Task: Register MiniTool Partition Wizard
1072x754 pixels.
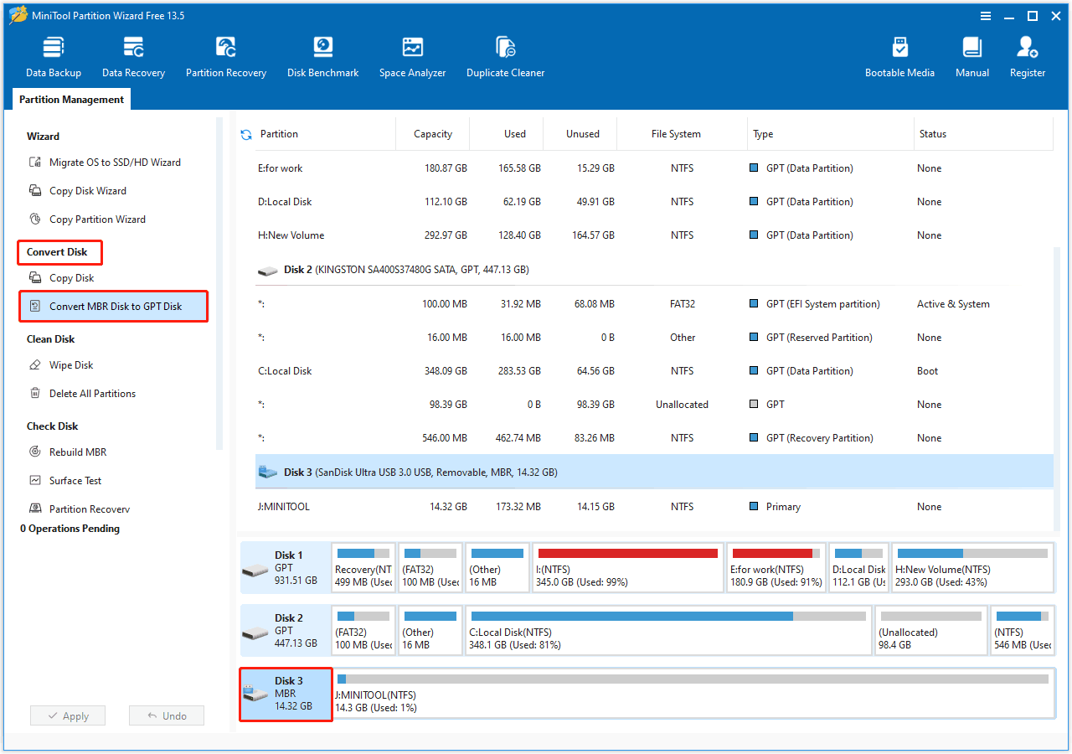Action: (1027, 55)
